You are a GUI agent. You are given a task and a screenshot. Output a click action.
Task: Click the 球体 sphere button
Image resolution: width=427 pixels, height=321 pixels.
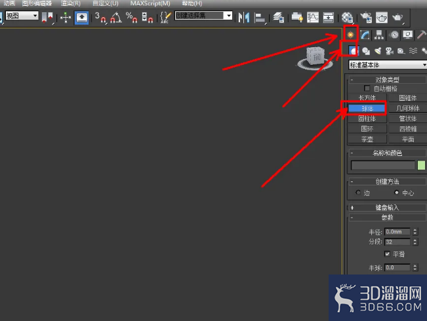367,108
